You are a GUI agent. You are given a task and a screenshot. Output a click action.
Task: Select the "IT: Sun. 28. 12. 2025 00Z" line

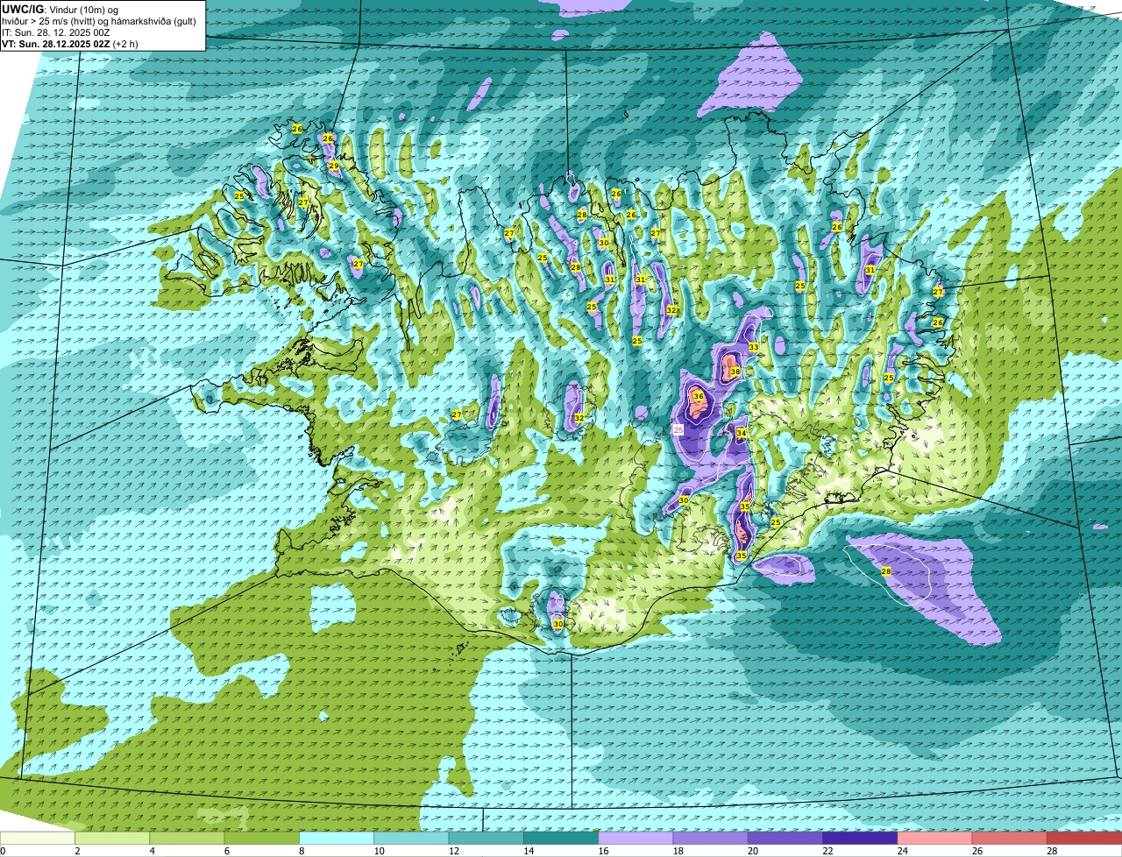pyautogui.click(x=56, y=32)
